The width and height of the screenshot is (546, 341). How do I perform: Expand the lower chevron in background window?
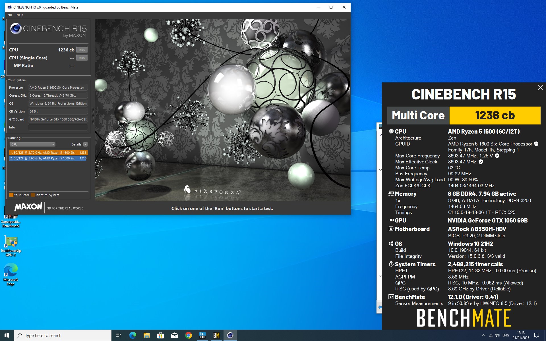pyautogui.click(x=380, y=276)
